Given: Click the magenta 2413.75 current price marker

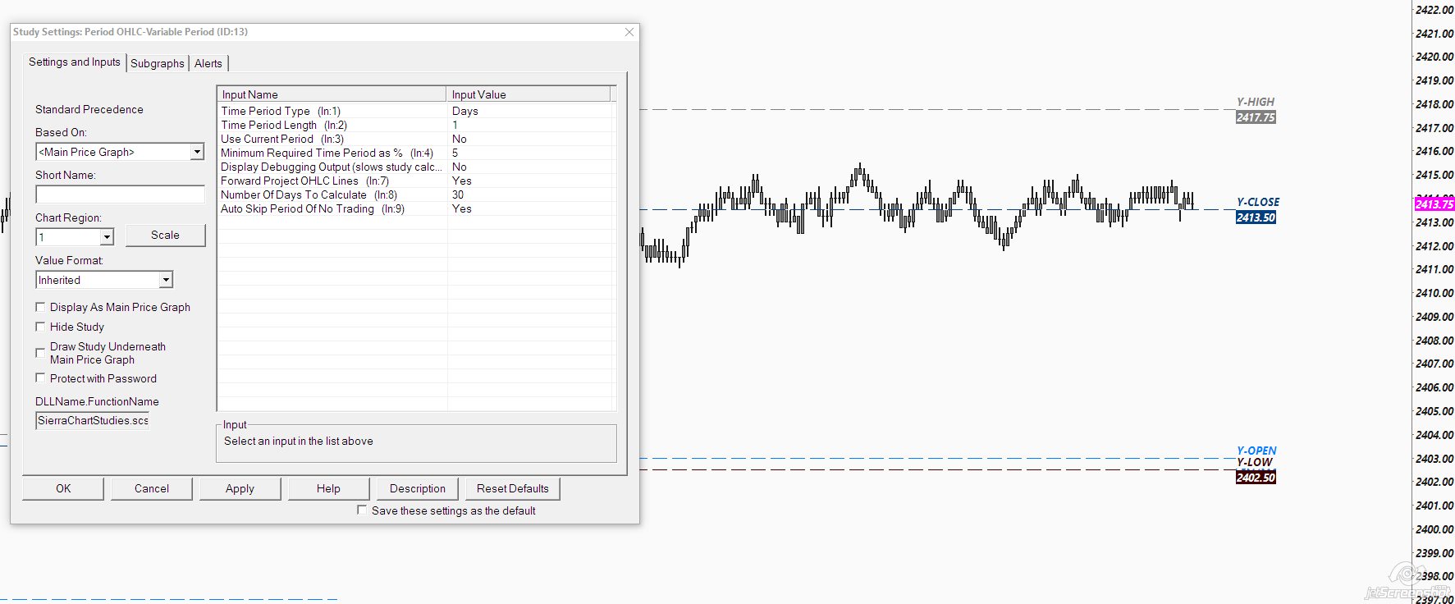Looking at the screenshot, I should [x=1434, y=204].
